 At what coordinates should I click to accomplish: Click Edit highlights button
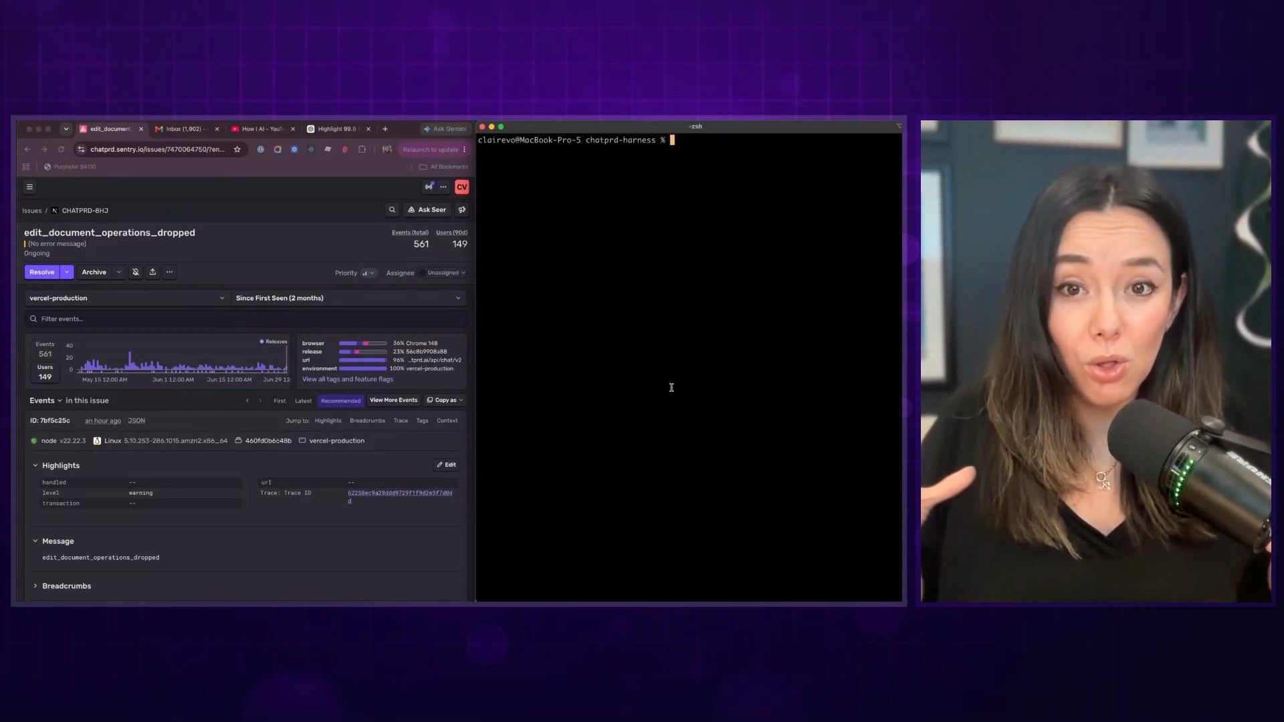446,465
